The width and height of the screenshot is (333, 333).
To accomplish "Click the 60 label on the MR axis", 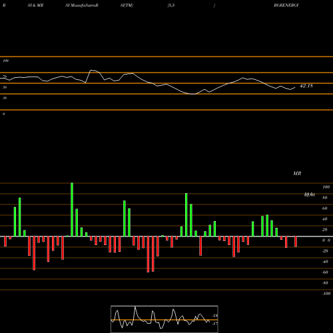I will tap(325, 208).
